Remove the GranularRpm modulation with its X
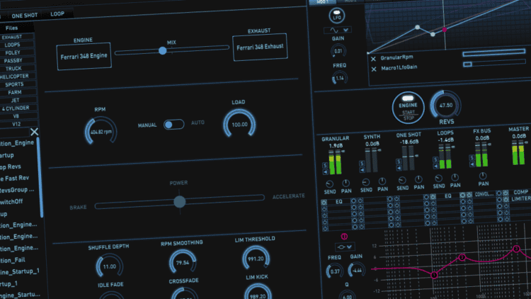Viewport: 531px width, 299px height. point(373,59)
